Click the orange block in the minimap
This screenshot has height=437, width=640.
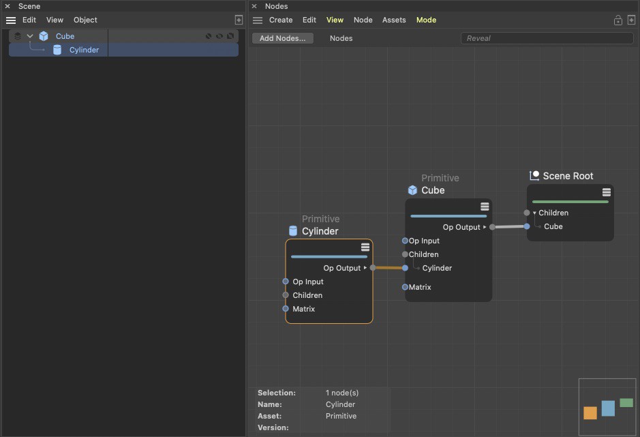coord(590,413)
